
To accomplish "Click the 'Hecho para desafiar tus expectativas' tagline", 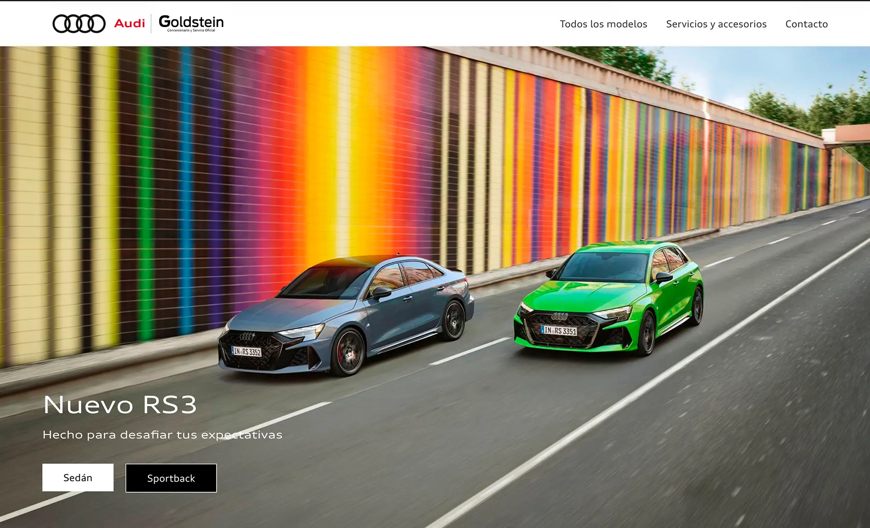I will (x=162, y=435).
